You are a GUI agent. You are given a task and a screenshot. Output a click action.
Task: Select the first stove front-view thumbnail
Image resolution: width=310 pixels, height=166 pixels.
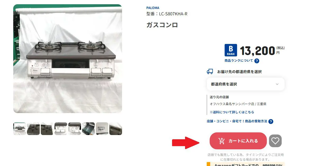[19, 129]
